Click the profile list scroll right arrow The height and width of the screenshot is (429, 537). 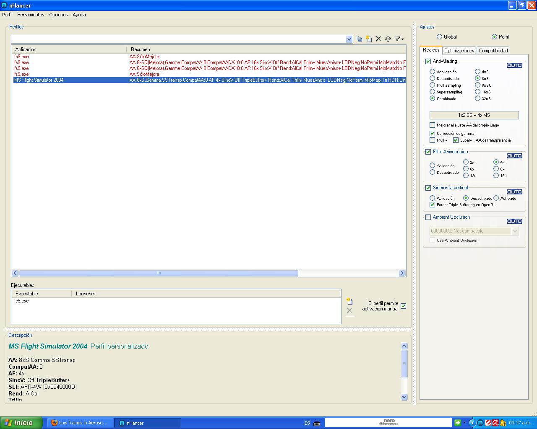coord(402,273)
